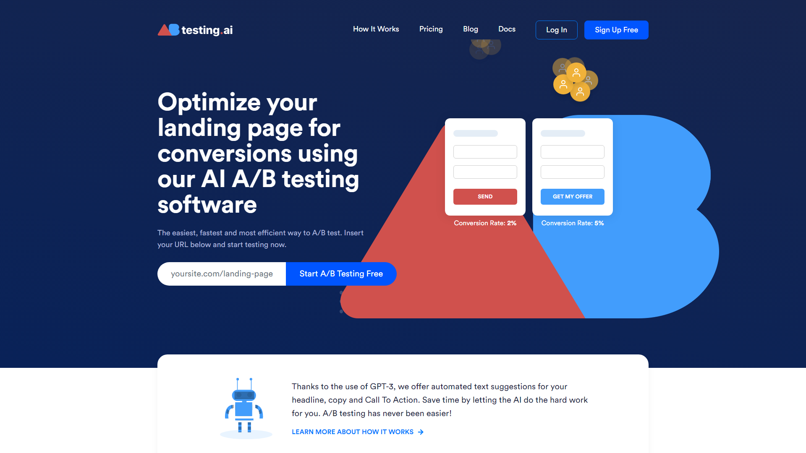Navigate to the Pricing menu item
Viewport: 806px width, 453px height.
pos(431,30)
